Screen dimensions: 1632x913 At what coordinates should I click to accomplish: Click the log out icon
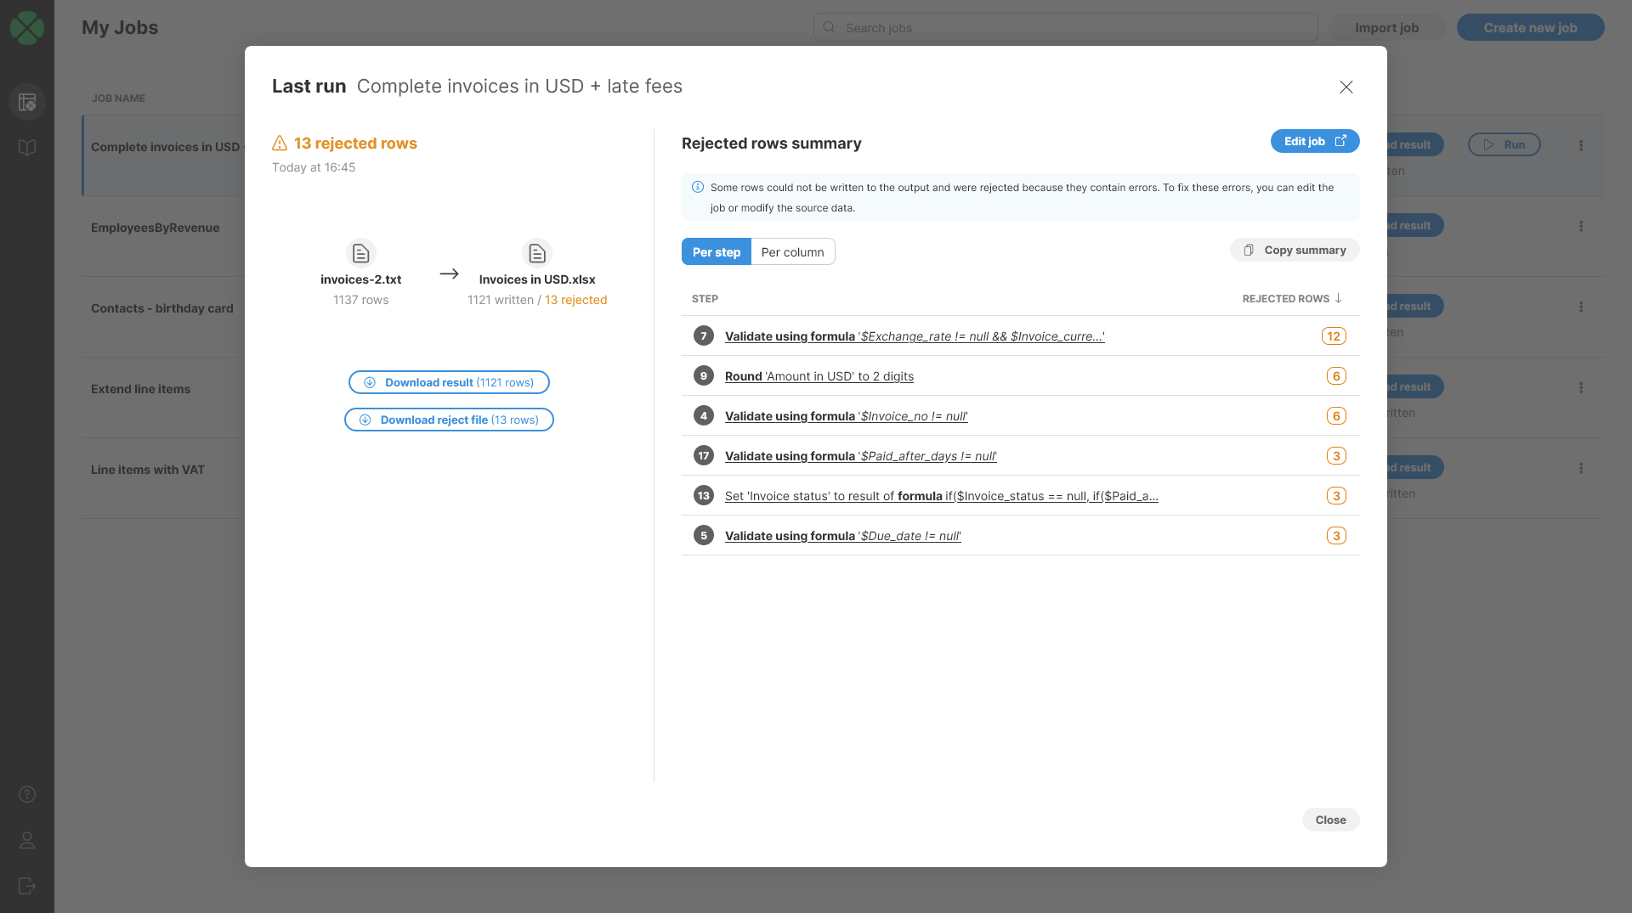coord(27,886)
